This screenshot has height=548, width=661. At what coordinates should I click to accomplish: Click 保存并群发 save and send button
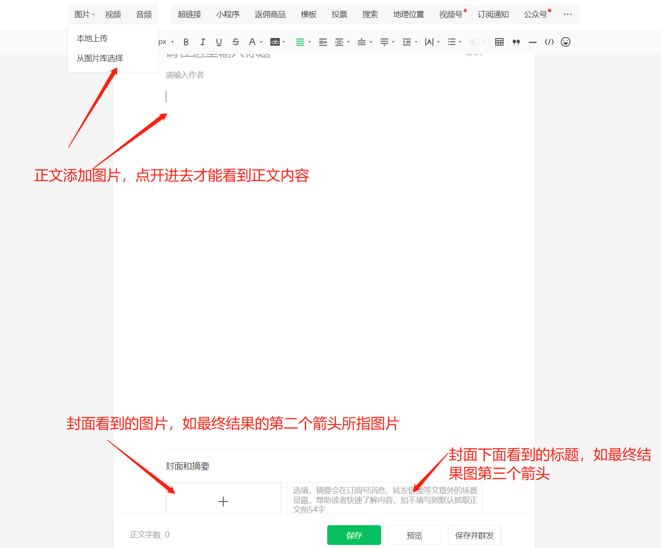click(475, 535)
